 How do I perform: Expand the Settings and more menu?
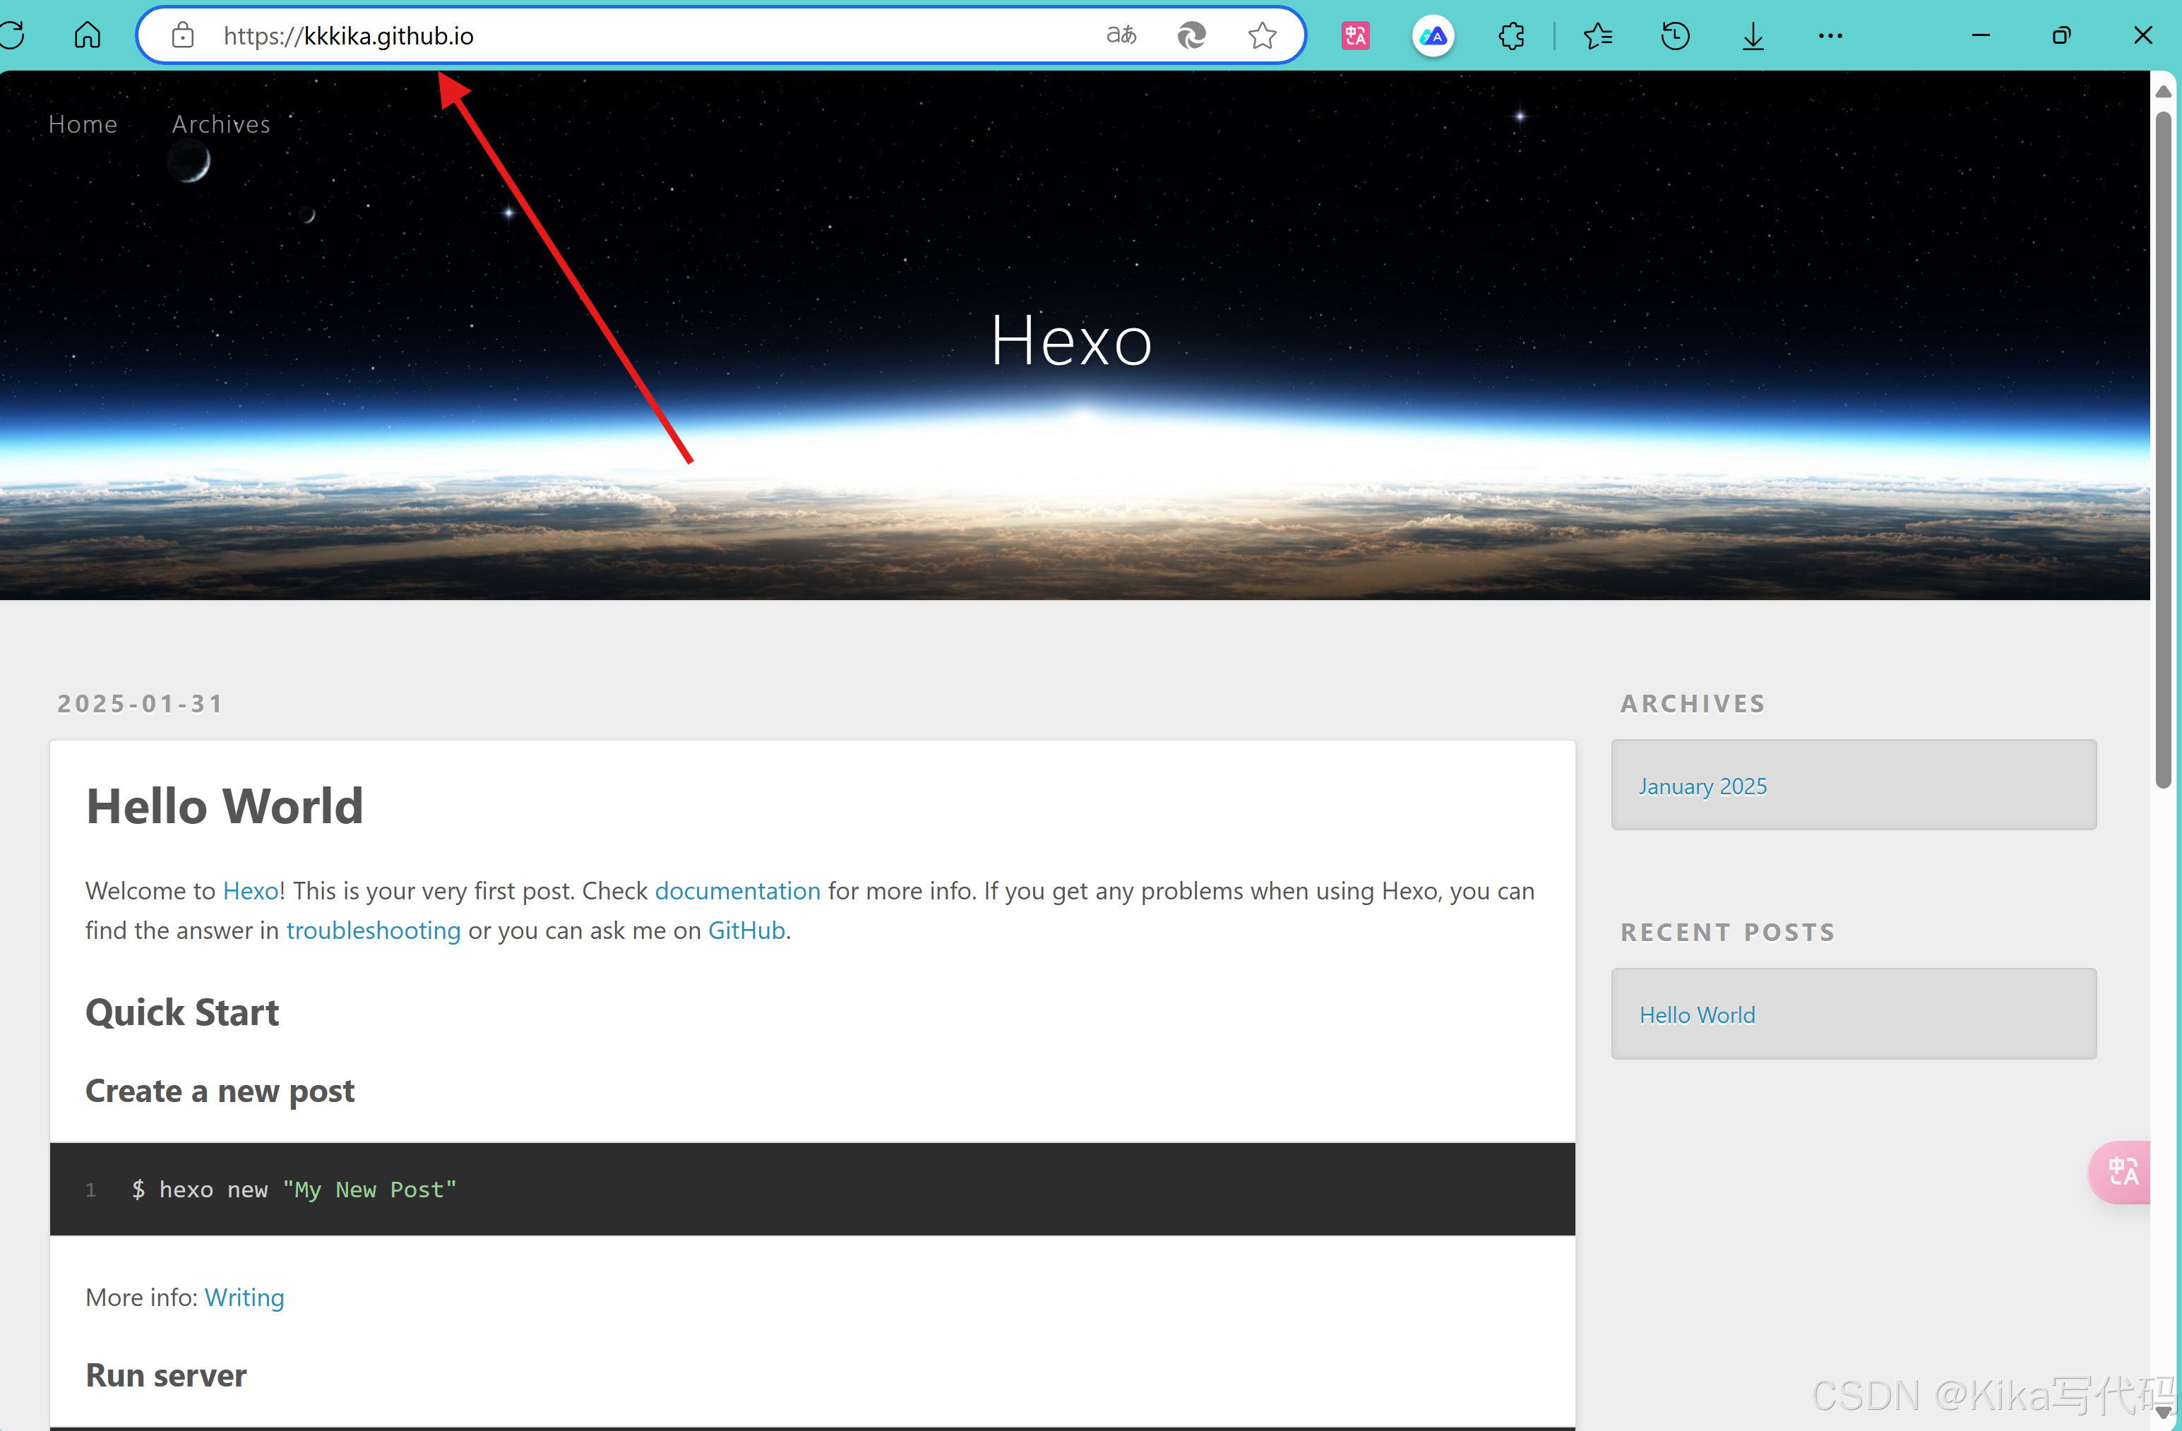click(1830, 36)
